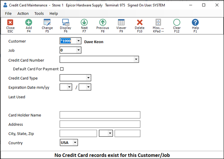The height and width of the screenshot is (159, 224).
Task: Click the Last Used label
Action: pos(17,97)
